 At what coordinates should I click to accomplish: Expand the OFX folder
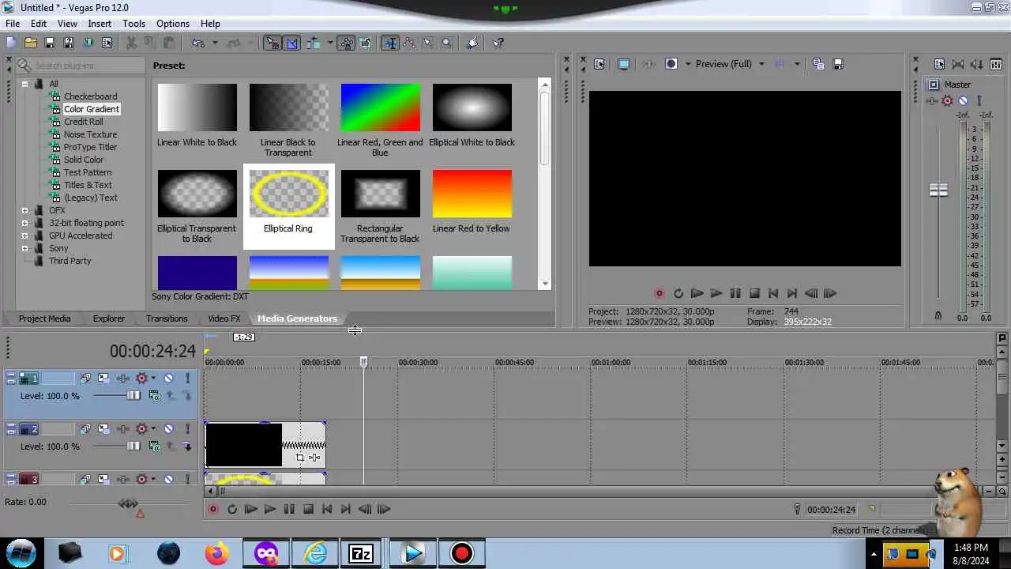(24, 210)
